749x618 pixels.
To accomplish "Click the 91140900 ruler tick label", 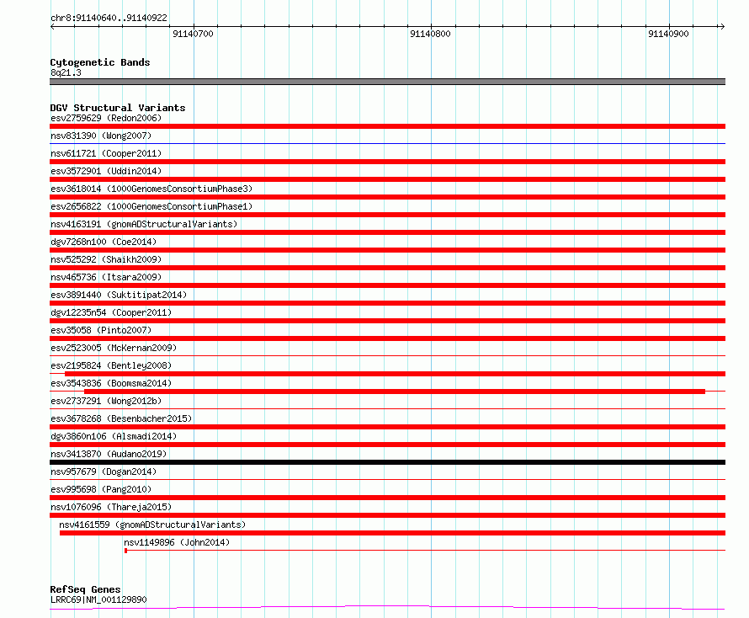I will pyautogui.click(x=668, y=34).
